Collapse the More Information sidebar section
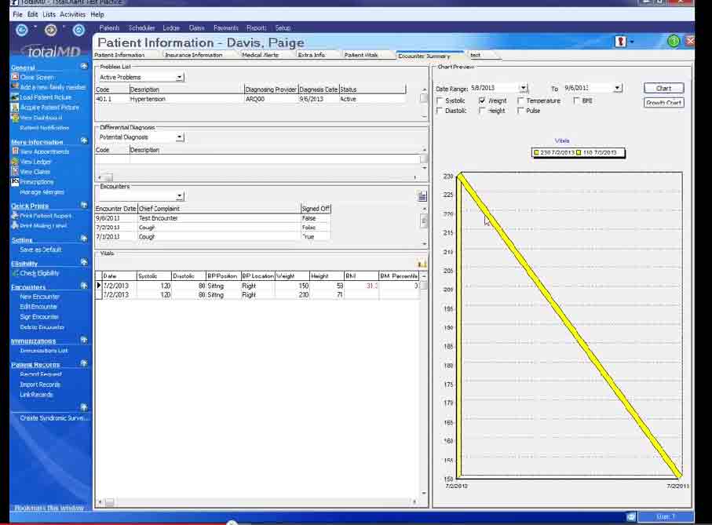712x525 pixels. tap(84, 140)
